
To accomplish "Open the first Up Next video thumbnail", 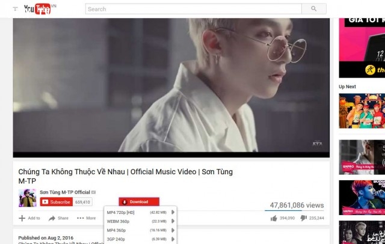I will tap(362, 111).
